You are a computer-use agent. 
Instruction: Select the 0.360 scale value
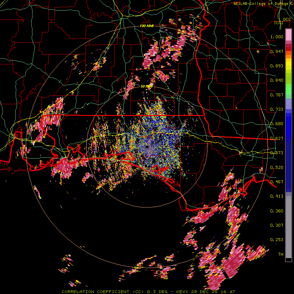[x=277, y=211]
